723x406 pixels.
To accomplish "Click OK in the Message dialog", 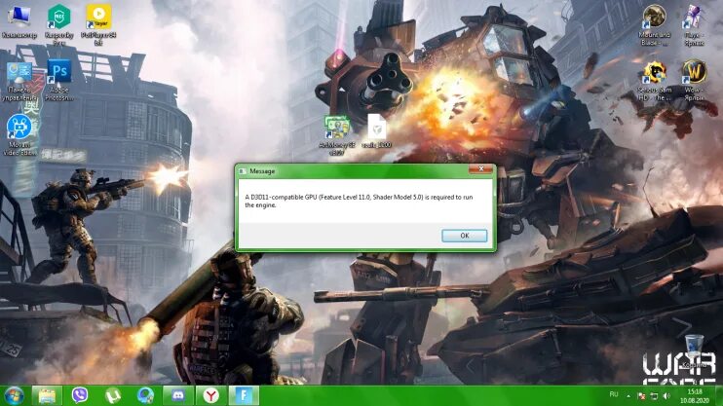I will pos(465,236).
